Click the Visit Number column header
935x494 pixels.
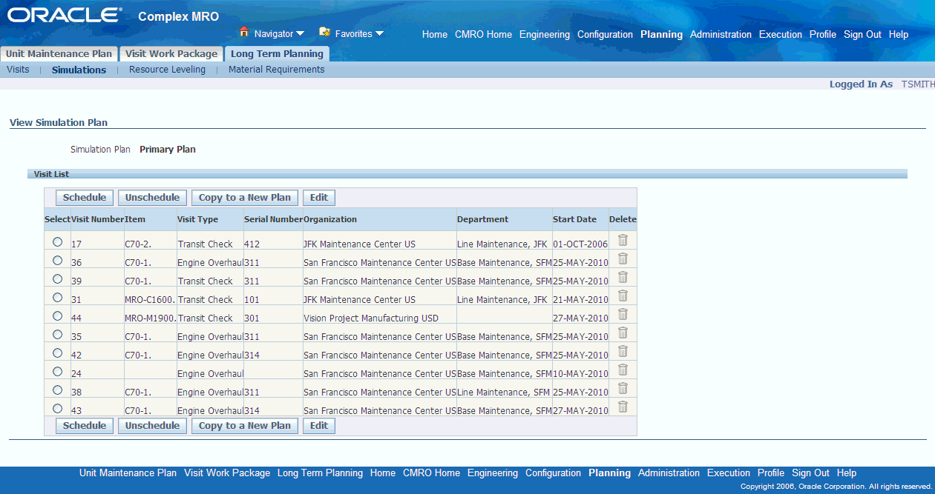97,219
